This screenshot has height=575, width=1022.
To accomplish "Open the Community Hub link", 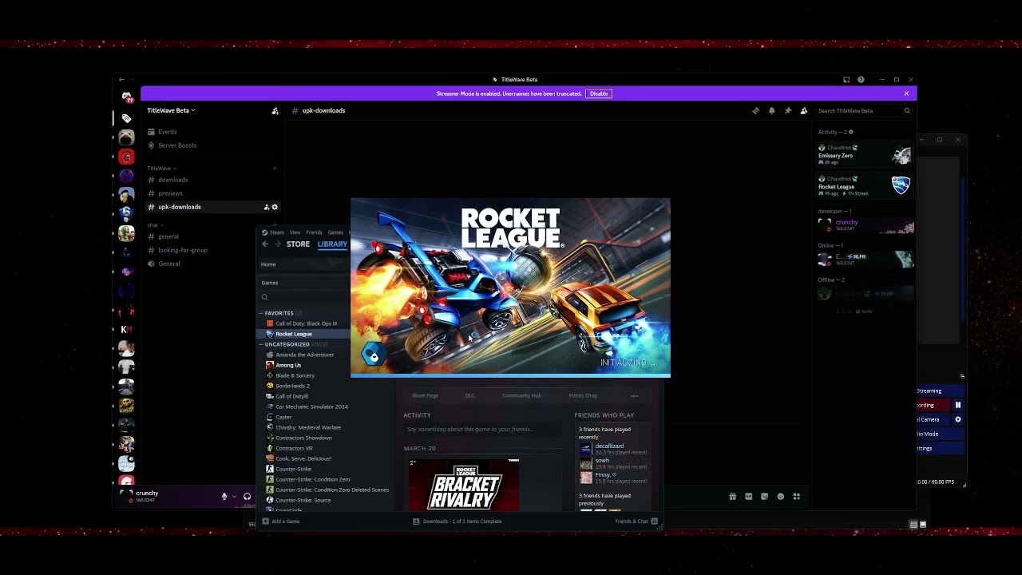I will coord(521,395).
